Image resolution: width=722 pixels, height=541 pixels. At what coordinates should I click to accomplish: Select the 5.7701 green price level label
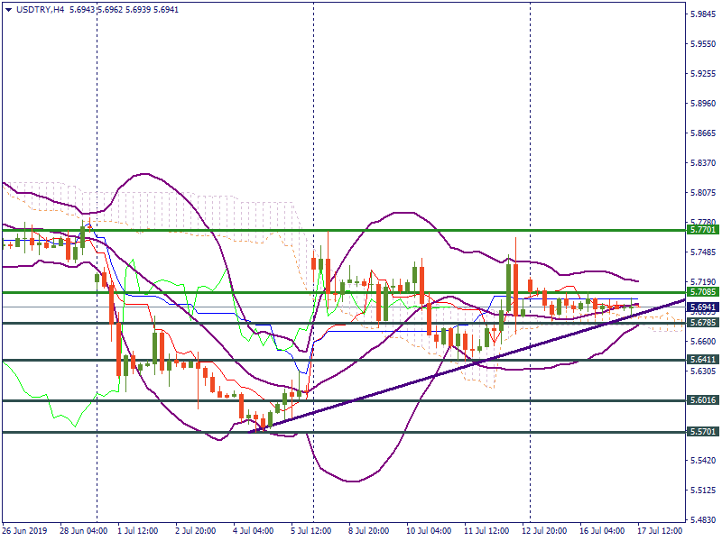coord(702,231)
